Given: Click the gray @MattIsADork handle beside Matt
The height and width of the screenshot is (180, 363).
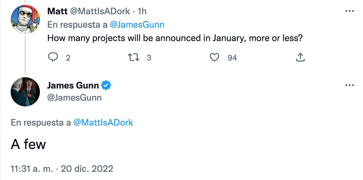Looking at the screenshot, I should (100, 11).
